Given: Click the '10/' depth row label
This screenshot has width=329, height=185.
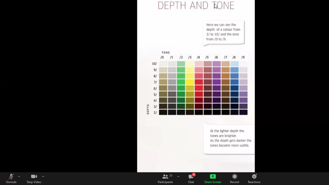Looking at the screenshot, I should point(154,64).
